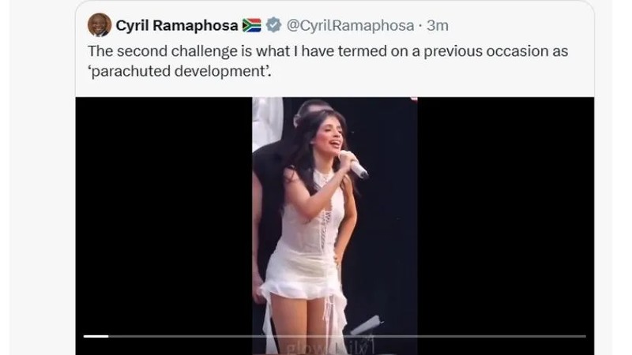Screen dimensions: 632x355
Task: Click the tweet text about the second challenge
Action: tap(328, 61)
